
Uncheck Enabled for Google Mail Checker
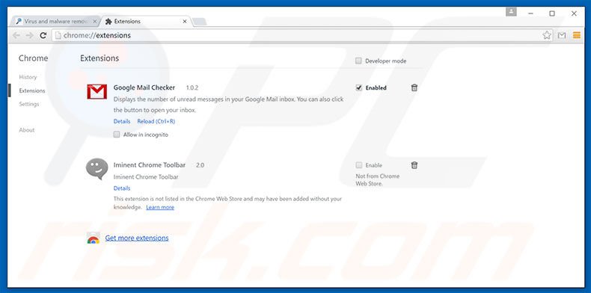359,87
